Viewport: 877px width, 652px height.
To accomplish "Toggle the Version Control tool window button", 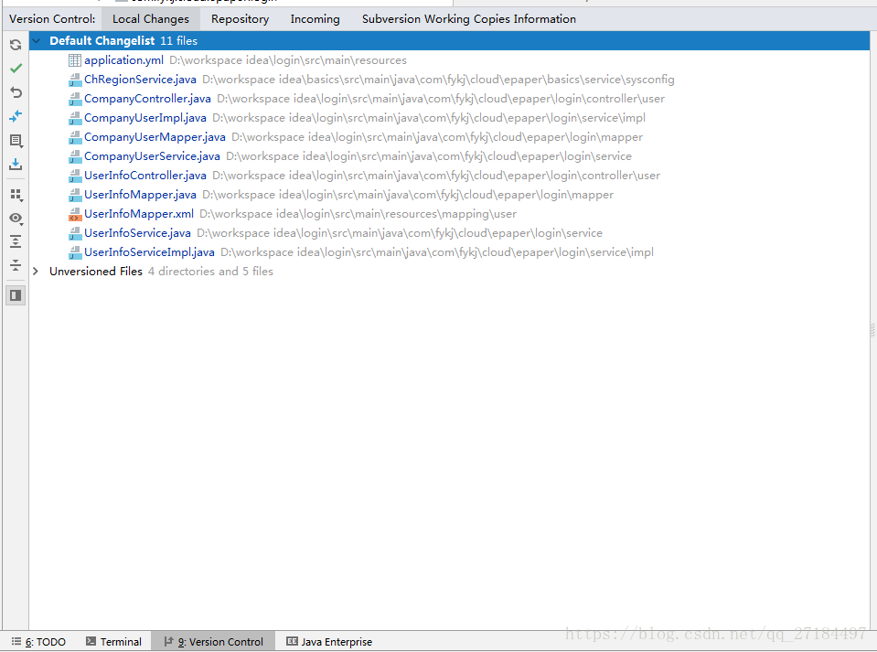I will [213, 641].
